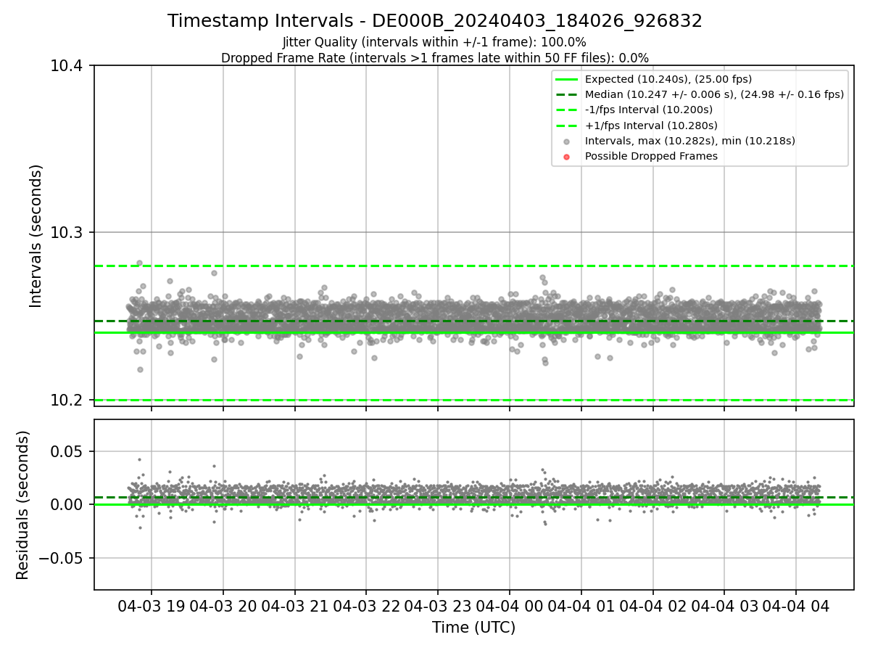The height and width of the screenshot is (653, 870).
Task: Click the y-axis label 'Residuals (seconds)'
Action: pyautogui.click(x=23, y=505)
